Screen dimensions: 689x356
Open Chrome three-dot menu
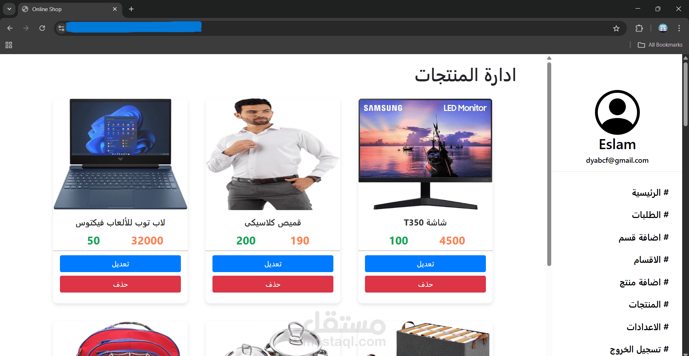pyautogui.click(x=679, y=28)
